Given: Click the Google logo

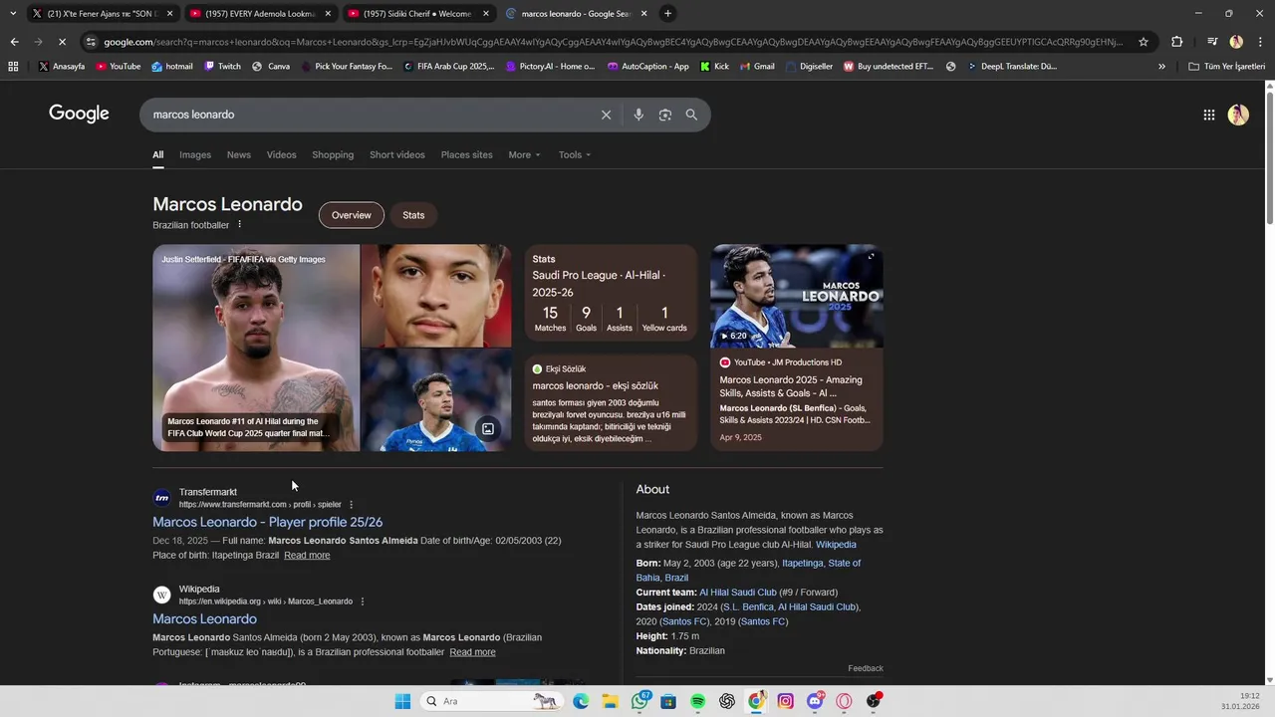Looking at the screenshot, I should coord(79,114).
